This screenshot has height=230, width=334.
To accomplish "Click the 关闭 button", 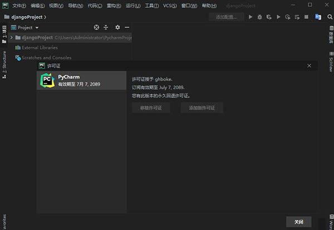I will click(298, 222).
